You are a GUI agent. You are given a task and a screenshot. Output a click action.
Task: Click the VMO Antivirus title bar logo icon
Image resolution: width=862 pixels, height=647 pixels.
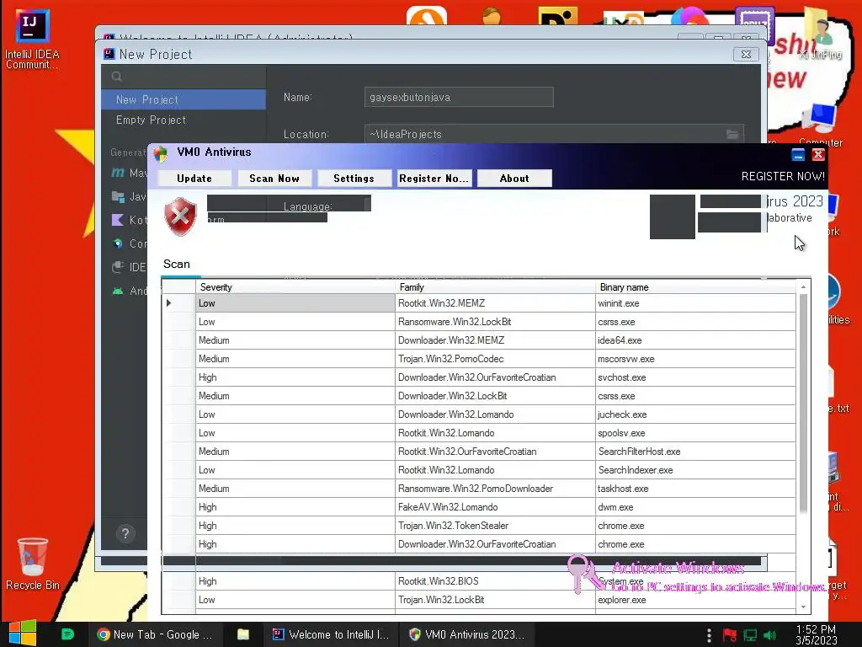pyautogui.click(x=160, y=153)
